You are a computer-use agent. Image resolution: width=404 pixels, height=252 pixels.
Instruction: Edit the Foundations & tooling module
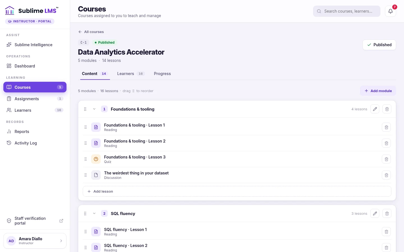click(x=375, y=109)
